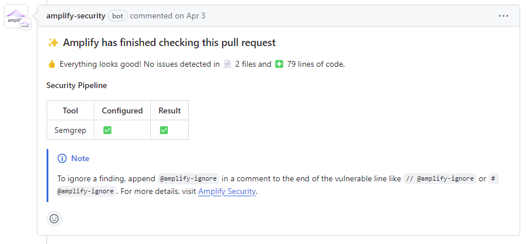Click Semgrep's Configured green checkmark

[x=108, y=130]
